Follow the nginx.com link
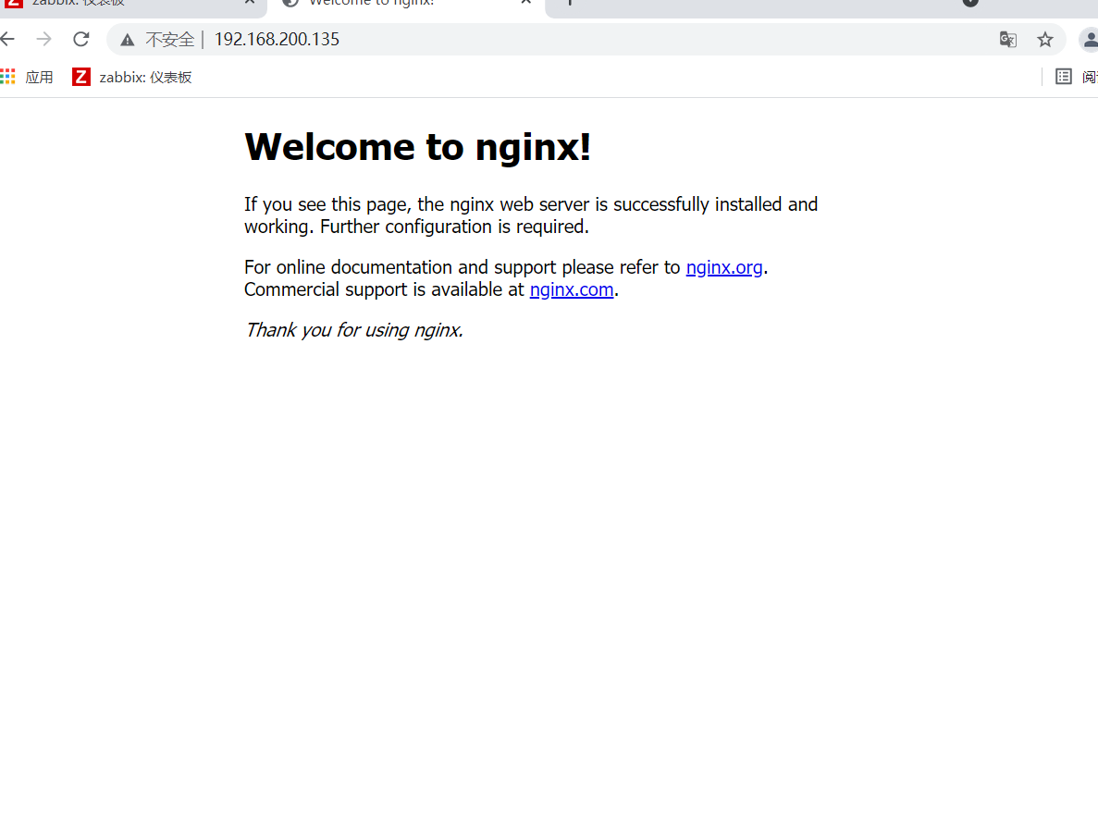The width and height of the screenshot is (1098, 835). [571, 289]
